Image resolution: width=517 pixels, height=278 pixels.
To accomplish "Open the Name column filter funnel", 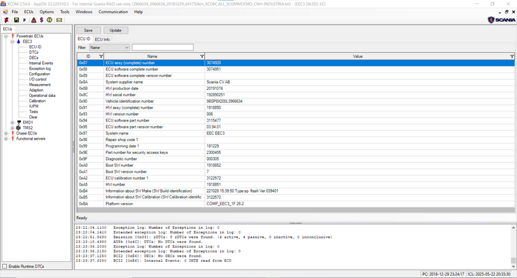I will click(202, 56).
